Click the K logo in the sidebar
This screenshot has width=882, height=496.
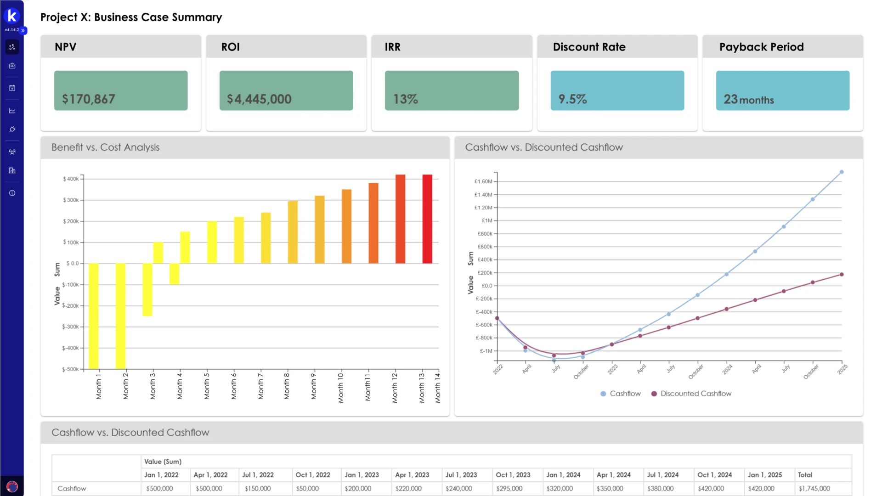pyautogui.click(x=12, y=16)
